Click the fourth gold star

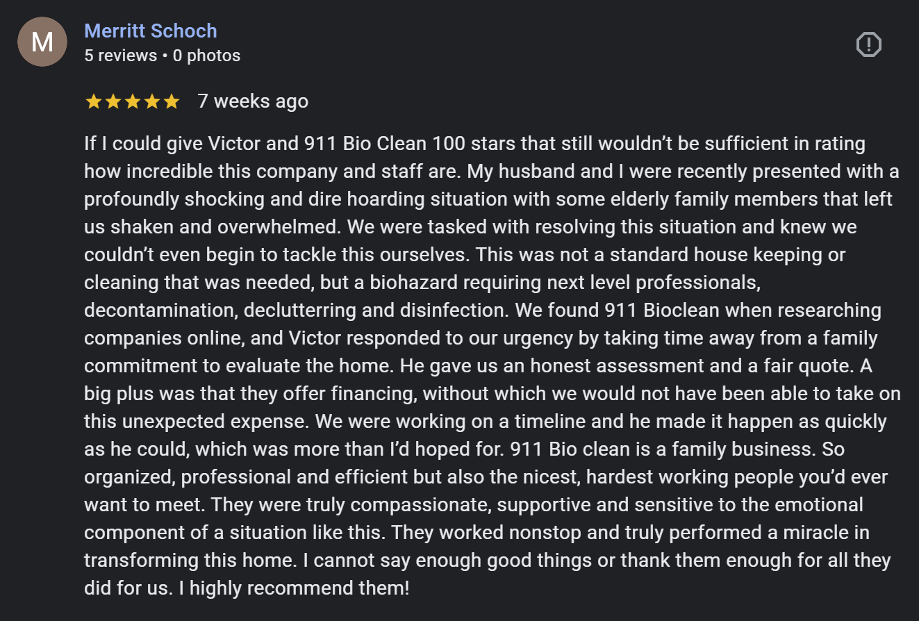[152, 101]
